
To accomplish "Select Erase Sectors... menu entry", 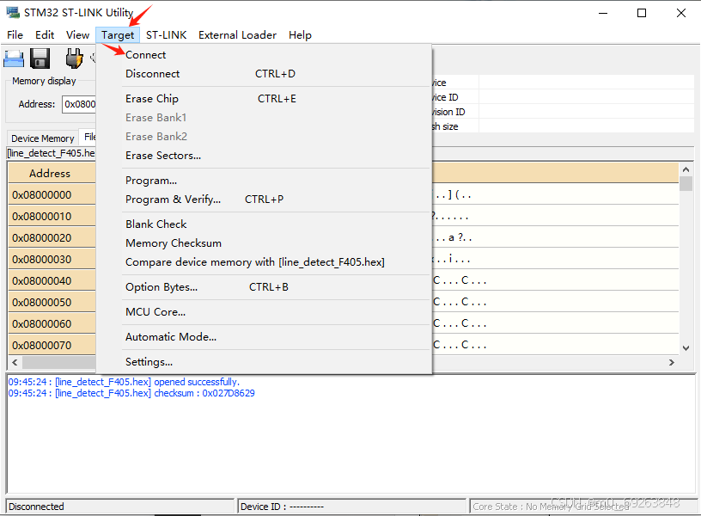I will pos(264,156).
